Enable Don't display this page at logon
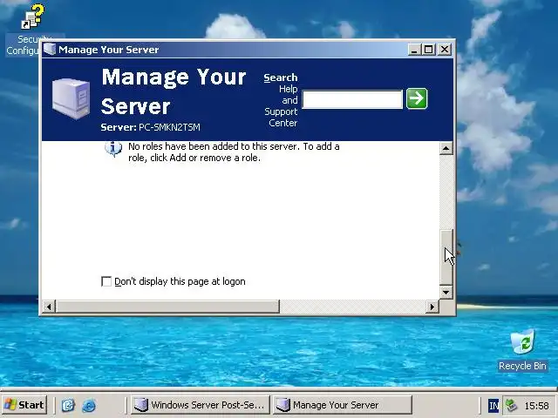 tap(106, 281)
